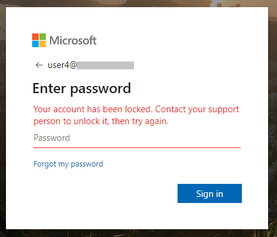Click empty white area beside Sign in

coord(105,193)
